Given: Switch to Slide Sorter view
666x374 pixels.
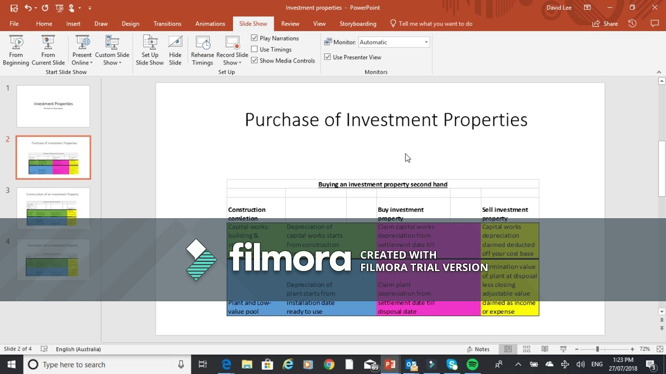Looking at the screenshot, I should coord(527,349).
